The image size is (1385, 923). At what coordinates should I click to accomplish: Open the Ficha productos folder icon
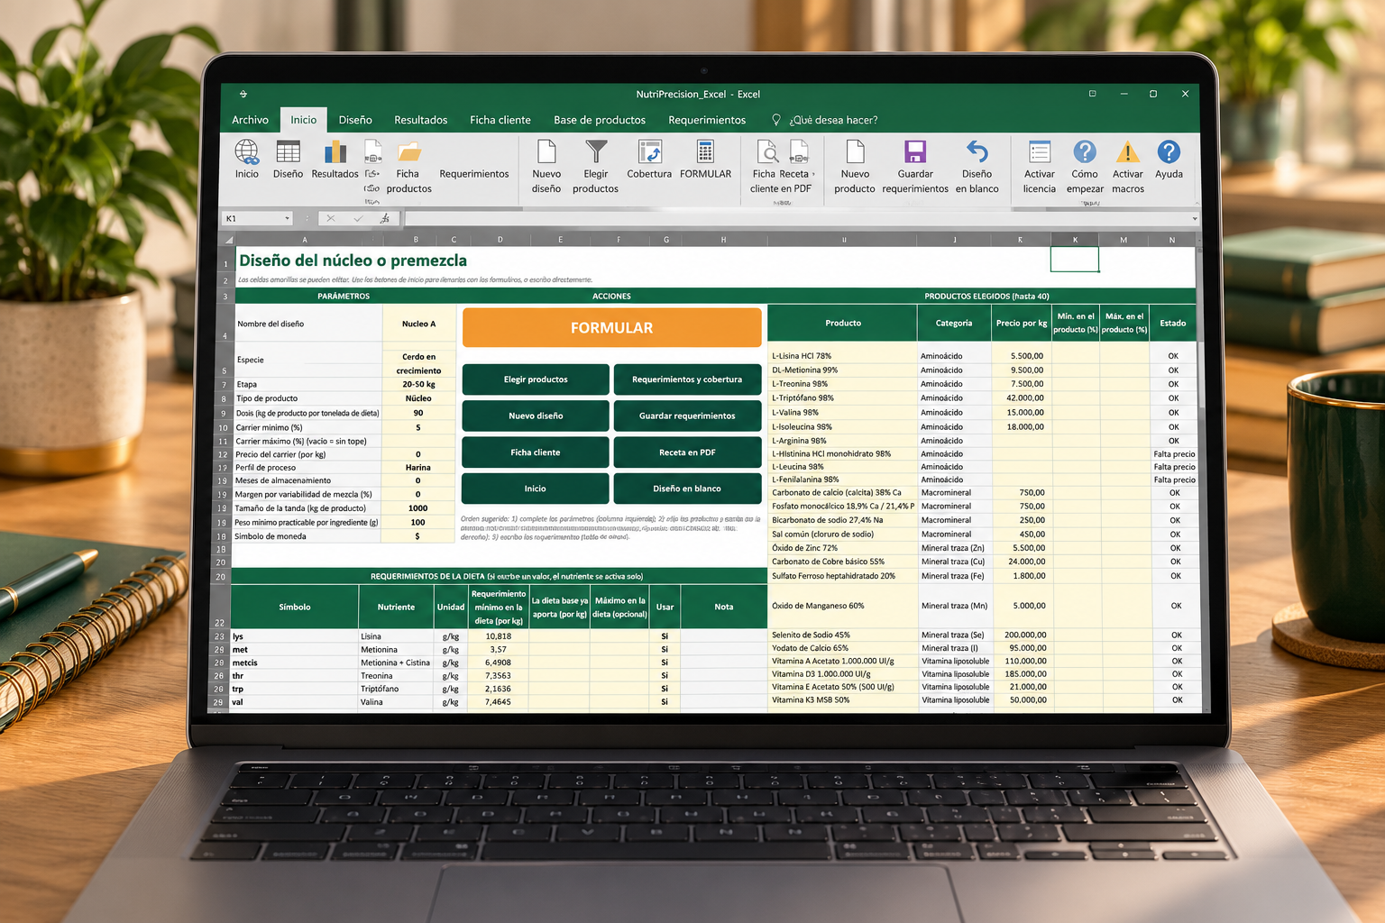(x=409, y=151)
